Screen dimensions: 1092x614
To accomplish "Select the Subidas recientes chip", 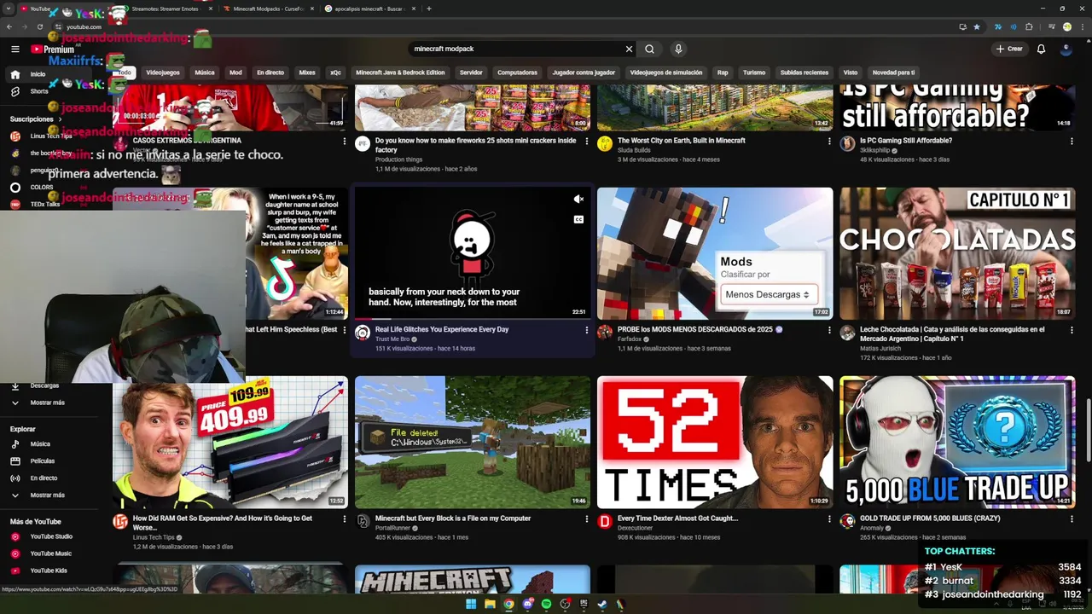I will pyautogui.click(x=804, y=72).
